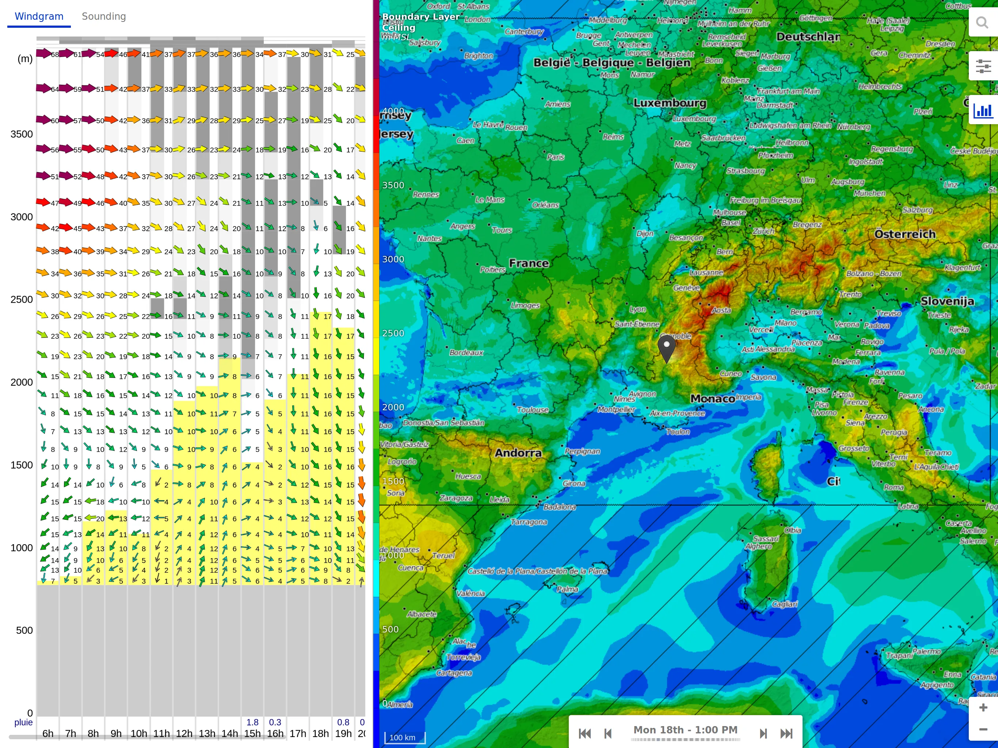
Task: Click the 'pluie' row label
Action: click(23, 722)
